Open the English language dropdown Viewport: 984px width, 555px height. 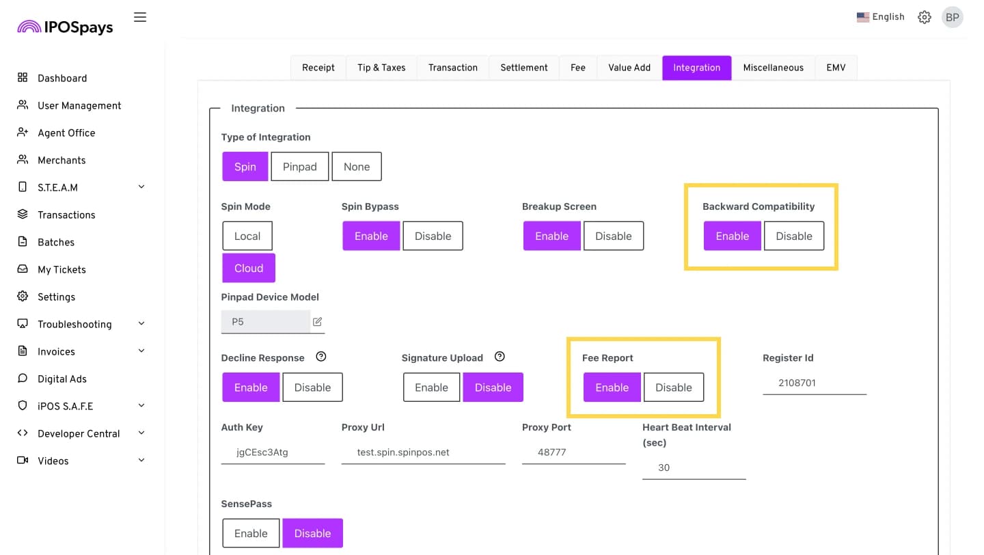tap(881, 17)
